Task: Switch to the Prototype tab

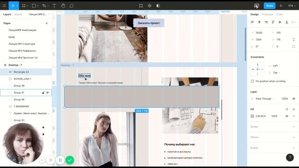Action: pyautogui.click(x=267, y=14)
